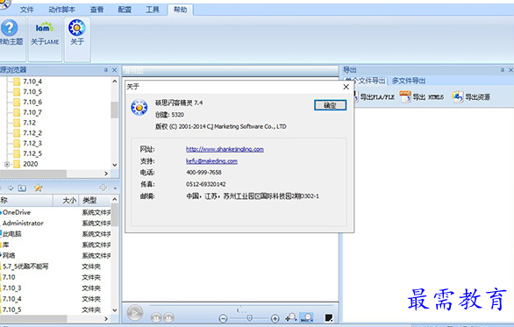Click the rewind button in preview bar
The height and width of the screenshot is (327, 514).
(x=156, y=317)
